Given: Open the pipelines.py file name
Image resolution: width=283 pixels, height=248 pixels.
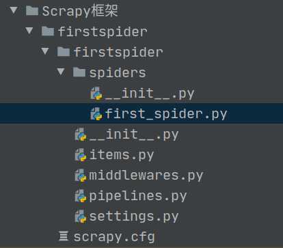Looking at the screenshot, I should pyautogui.click(x=137, y=196).
